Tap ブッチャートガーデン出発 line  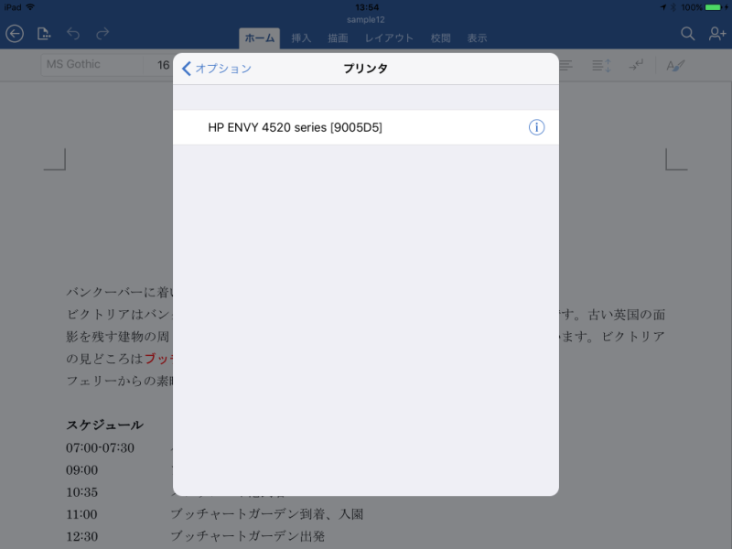tap(247, 536)
